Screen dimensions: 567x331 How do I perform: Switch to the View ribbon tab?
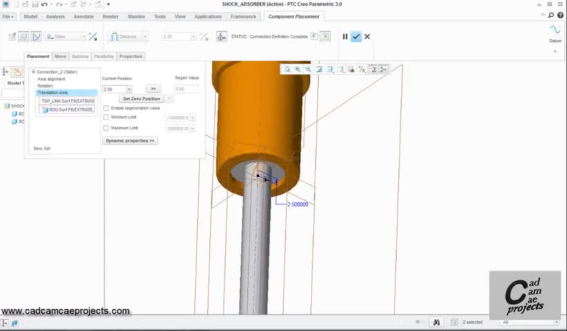pyautogui.click(x=180, y=17)
